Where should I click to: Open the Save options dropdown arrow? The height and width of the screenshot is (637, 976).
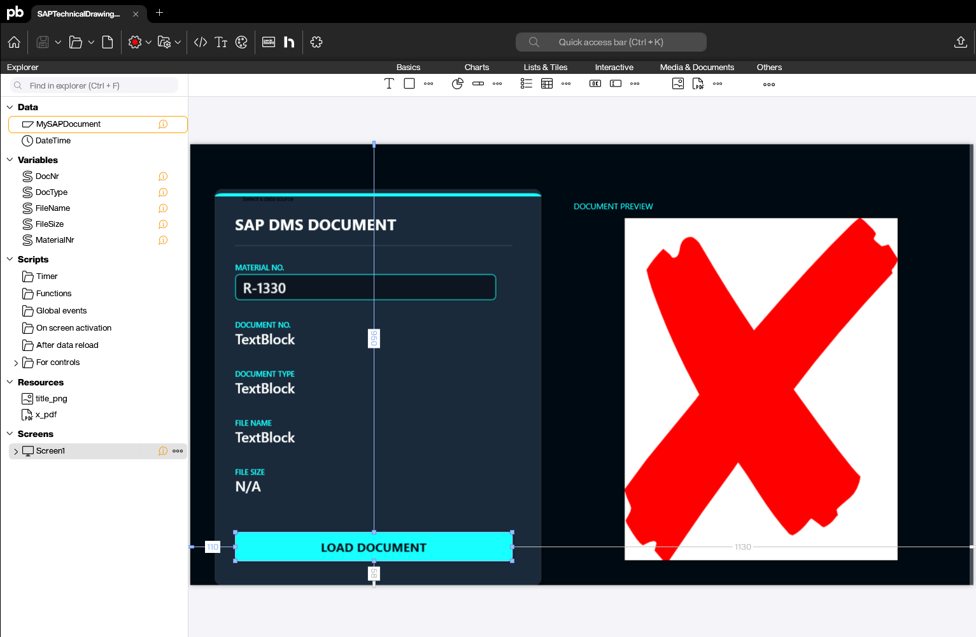58,42
